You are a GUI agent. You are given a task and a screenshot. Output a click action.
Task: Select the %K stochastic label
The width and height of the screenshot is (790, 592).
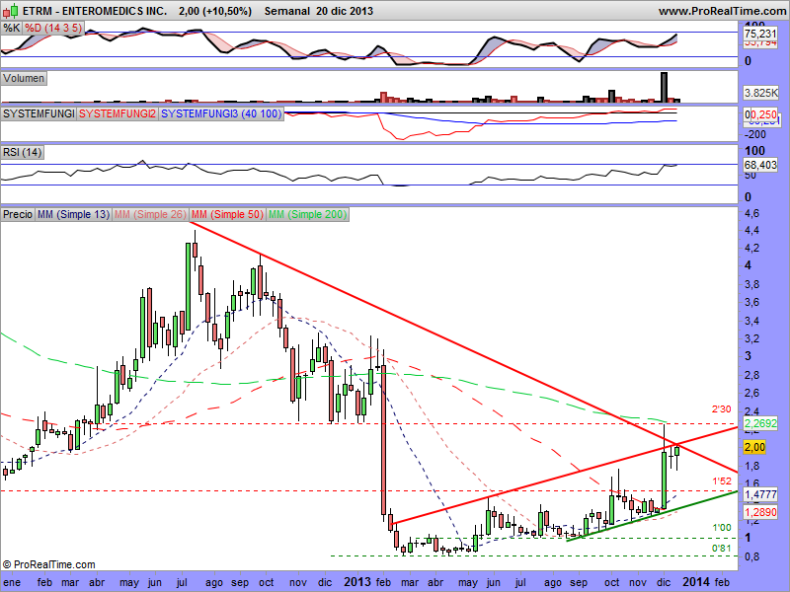point(11,28)
